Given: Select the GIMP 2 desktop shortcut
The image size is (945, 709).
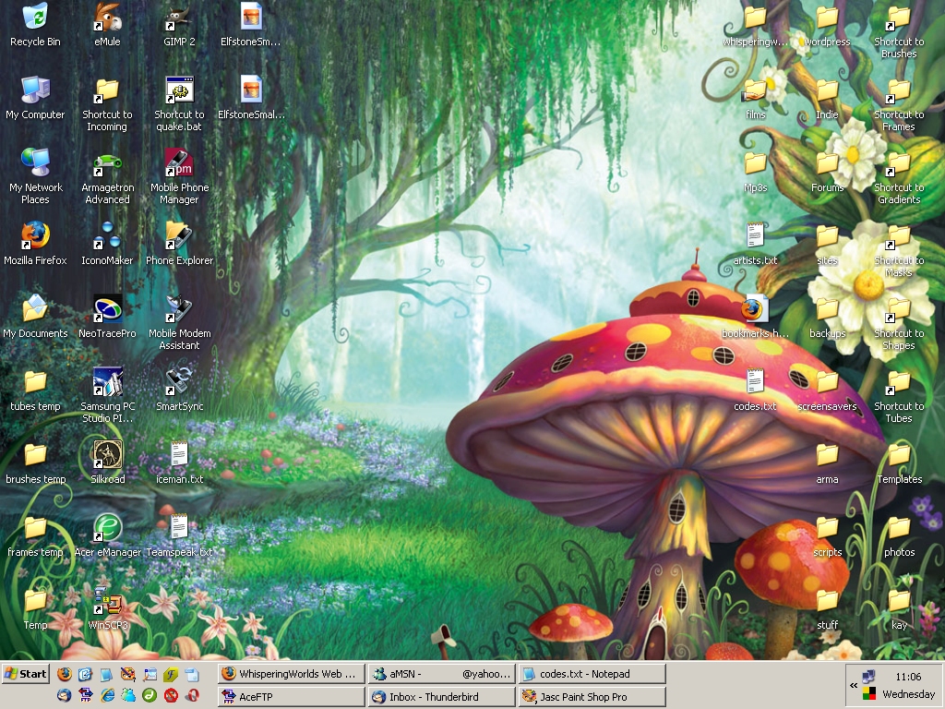Looking at the screenshot, I should tap(179, 24).
